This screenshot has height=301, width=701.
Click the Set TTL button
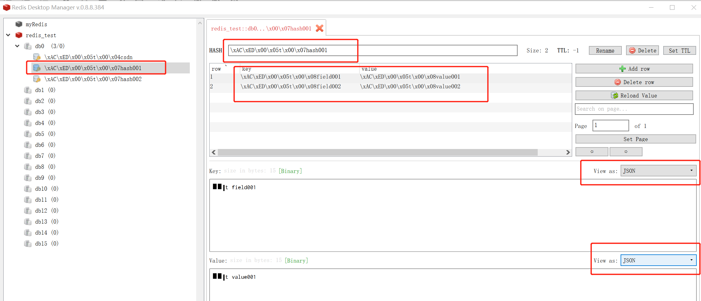point(679,51)
